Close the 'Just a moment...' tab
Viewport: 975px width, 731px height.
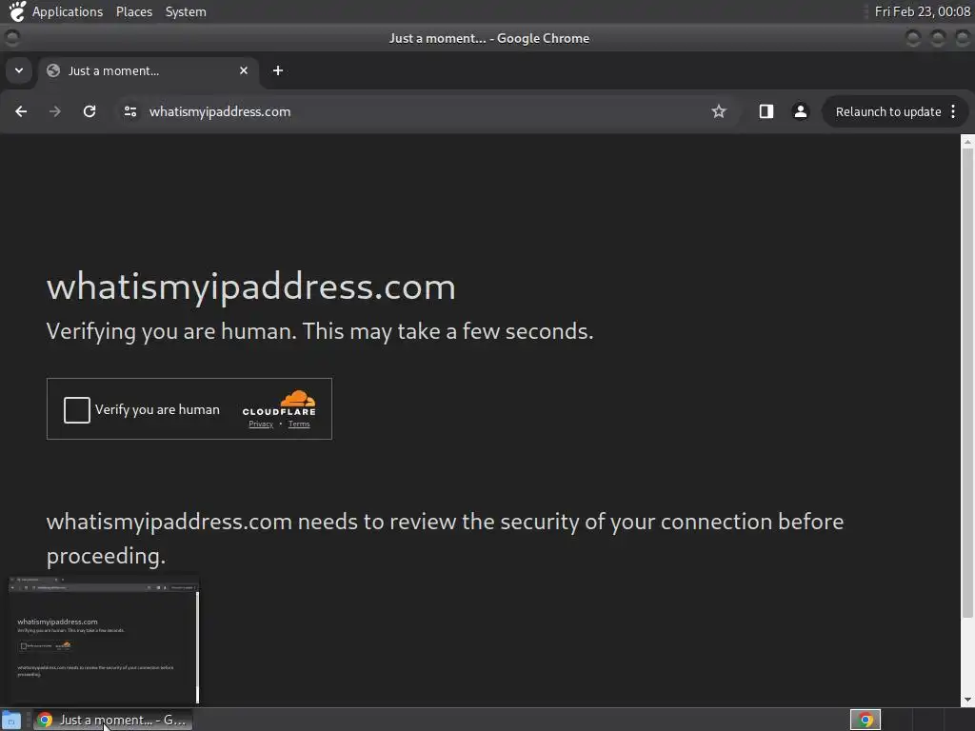click(244, 70)
